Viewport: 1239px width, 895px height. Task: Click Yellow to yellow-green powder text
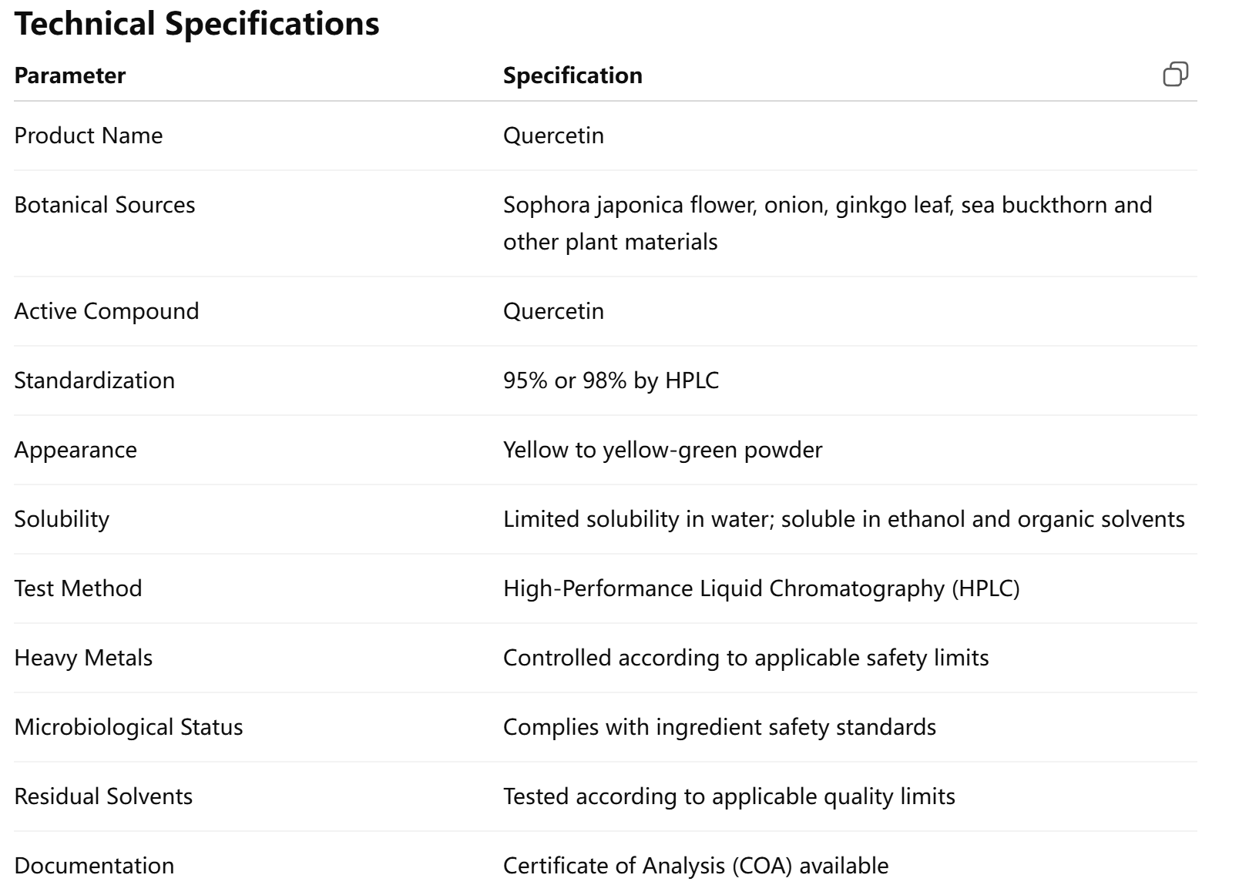click(663, 450)
